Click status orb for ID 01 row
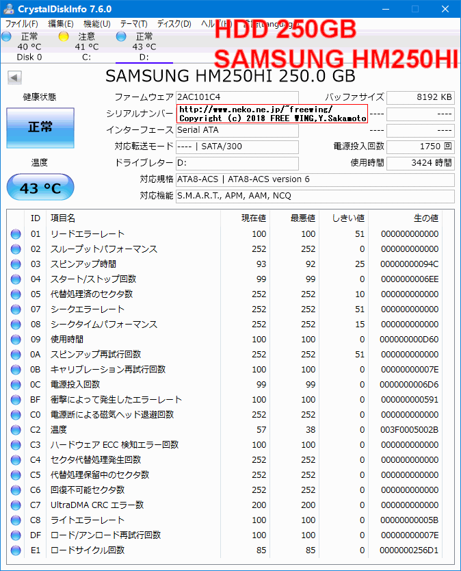The image size is (461, 571). tap(16, 234)
